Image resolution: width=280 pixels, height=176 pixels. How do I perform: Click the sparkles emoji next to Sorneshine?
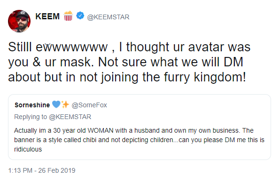click(65, 104)
